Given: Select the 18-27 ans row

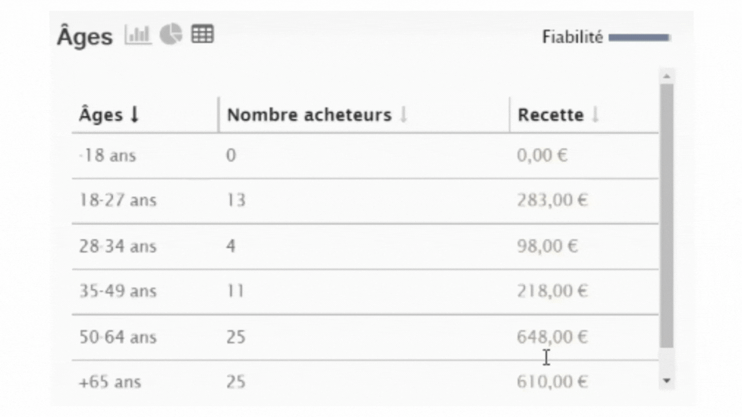Looking at the screenshot, I should [365, 201].
